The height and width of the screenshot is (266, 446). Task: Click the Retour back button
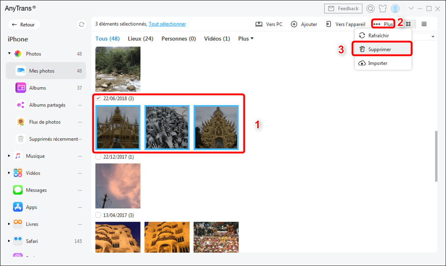tap(24, 25)
